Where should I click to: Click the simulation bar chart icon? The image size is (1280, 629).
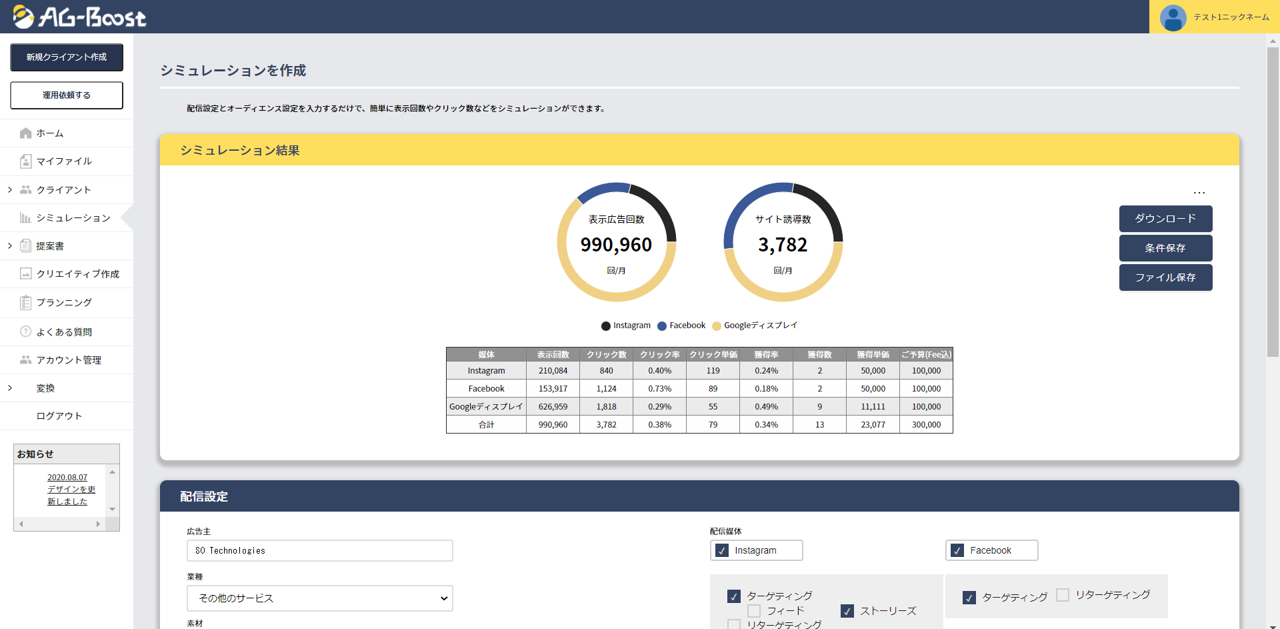click(x=26, y=218)
